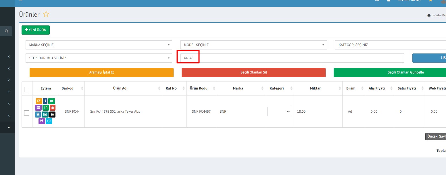Screen dimensions: 446x175
Task: Expand the MODEL SEÇİNİZ dropdown
Action: [x=253, y=45]
